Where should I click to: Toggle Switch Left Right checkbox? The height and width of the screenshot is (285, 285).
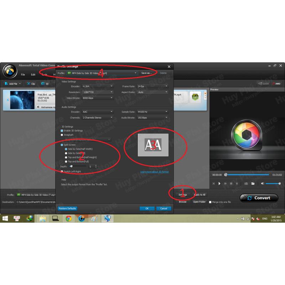(x=62, y=171)
